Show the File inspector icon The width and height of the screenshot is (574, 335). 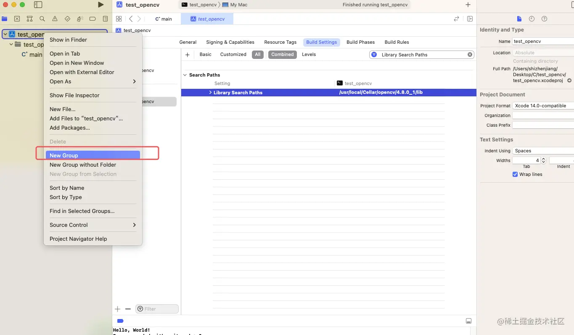(x=519, y=19)
